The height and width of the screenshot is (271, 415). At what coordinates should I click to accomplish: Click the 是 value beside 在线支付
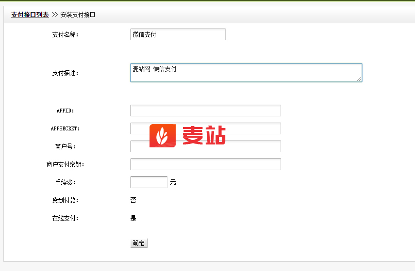pos(133,218)
